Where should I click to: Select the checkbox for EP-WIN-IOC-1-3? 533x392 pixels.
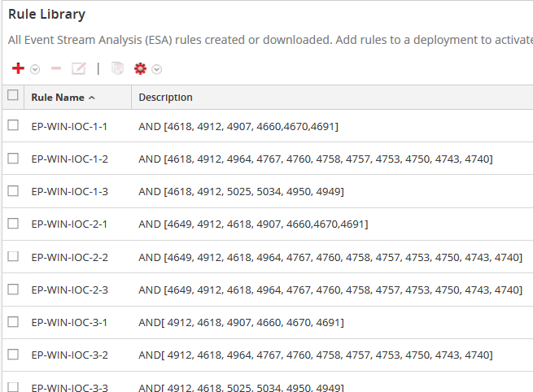tap(13, 190)
